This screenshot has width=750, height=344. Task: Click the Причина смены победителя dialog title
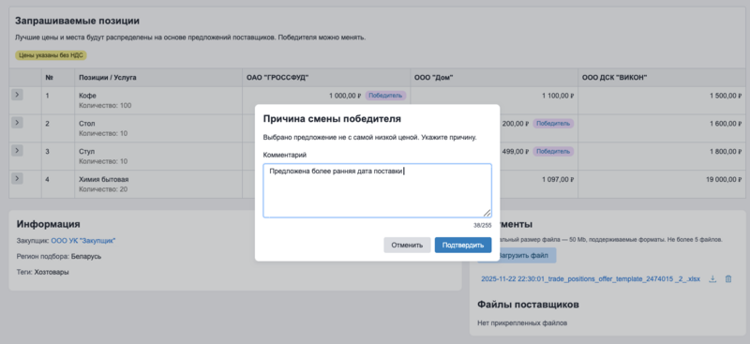[332, 119]
